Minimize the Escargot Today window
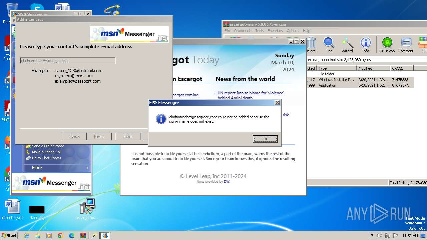Screen dimensions: 427x240 [291, 42]
